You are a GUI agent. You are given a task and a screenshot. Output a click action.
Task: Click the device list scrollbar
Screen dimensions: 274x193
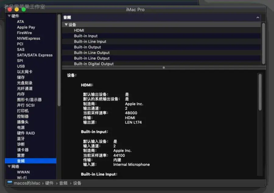pos(264,44)
